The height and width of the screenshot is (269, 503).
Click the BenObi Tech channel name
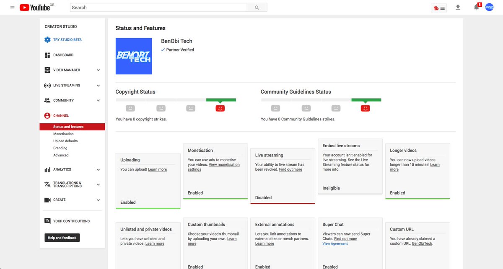(176, 41)
